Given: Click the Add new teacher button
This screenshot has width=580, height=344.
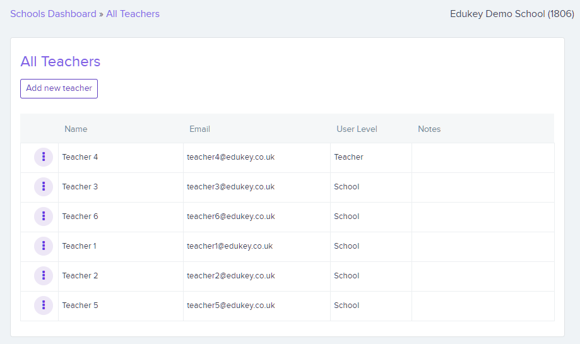Looking at the screenshot, I should pos(59,88).
